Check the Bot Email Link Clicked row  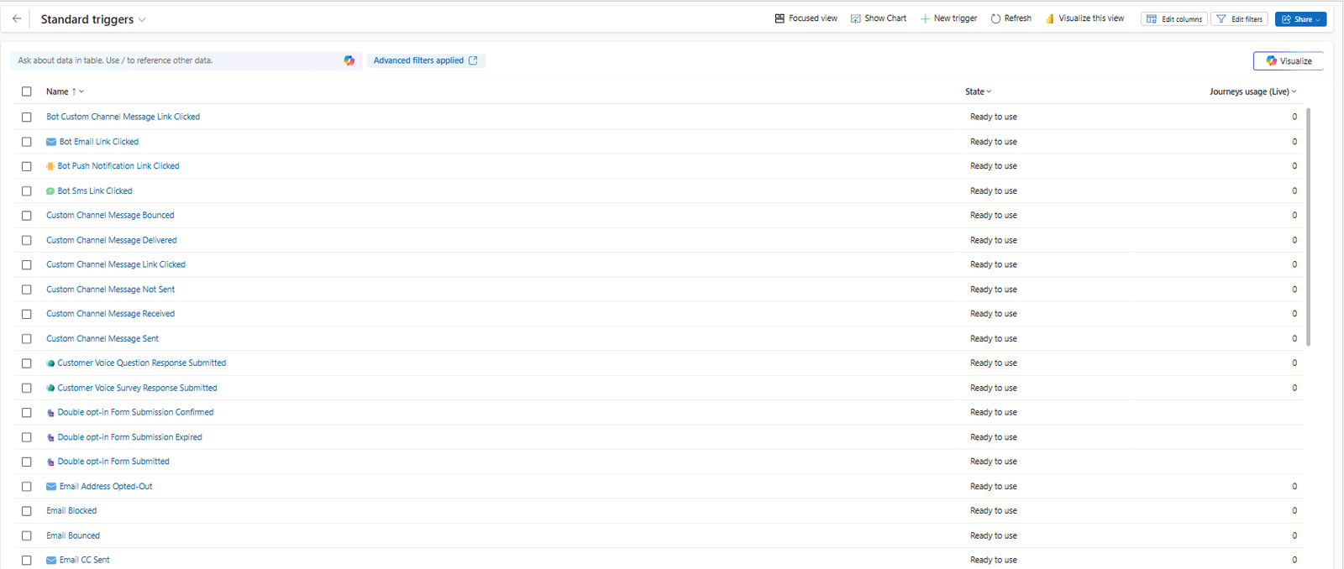pos(27,142)
